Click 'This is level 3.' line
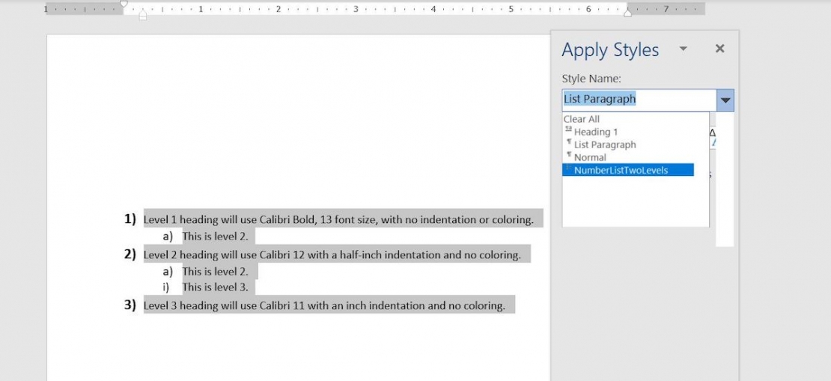Viewport: 831px width, 381px height. (215, 287)
